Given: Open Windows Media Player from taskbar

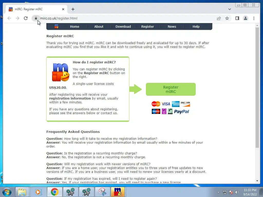Looking at the screenshot, I should (x=38, y=192).
